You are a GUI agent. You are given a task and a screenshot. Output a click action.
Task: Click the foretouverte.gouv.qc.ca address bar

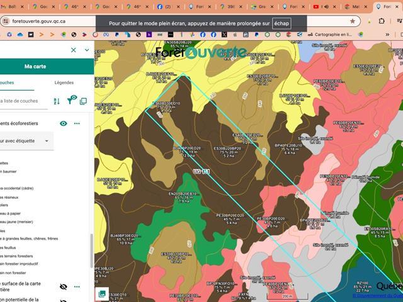click(x=39, y=21)
